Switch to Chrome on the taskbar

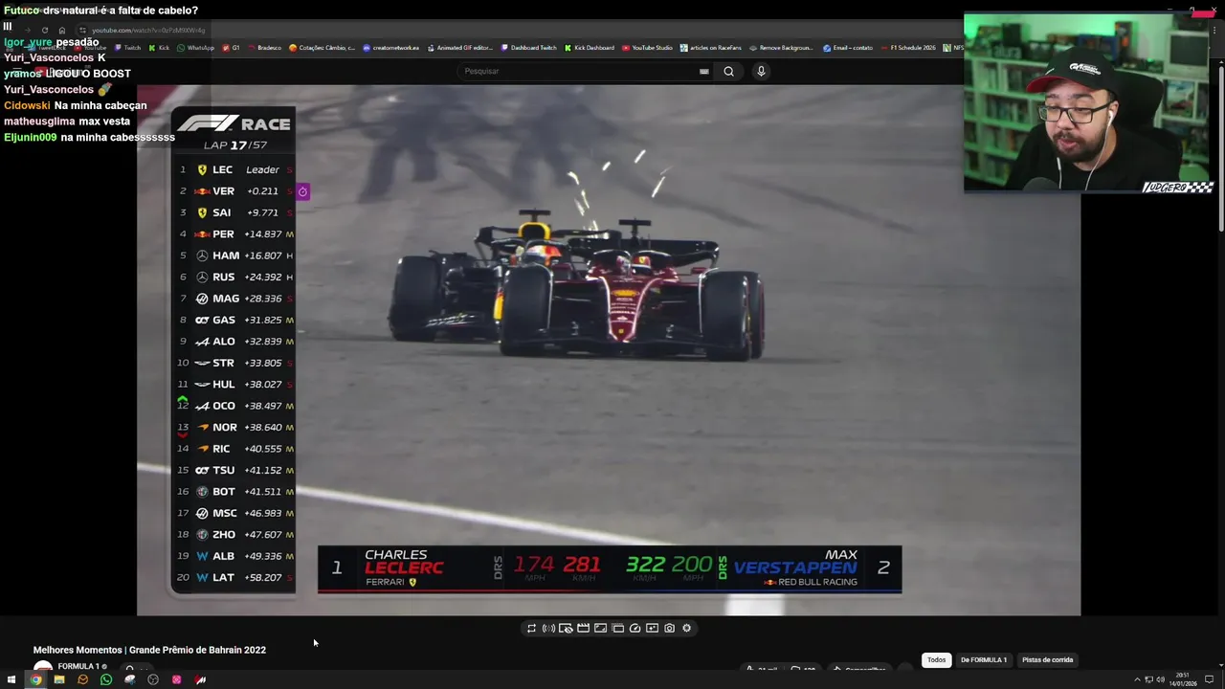[x=35, y=679]
